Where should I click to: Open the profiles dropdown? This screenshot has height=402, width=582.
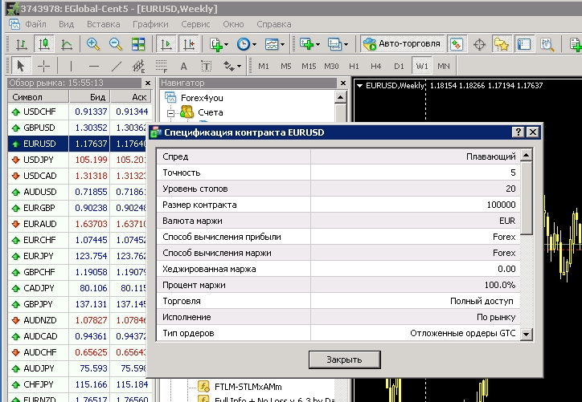pyautogui.click(x=338, y=44)
